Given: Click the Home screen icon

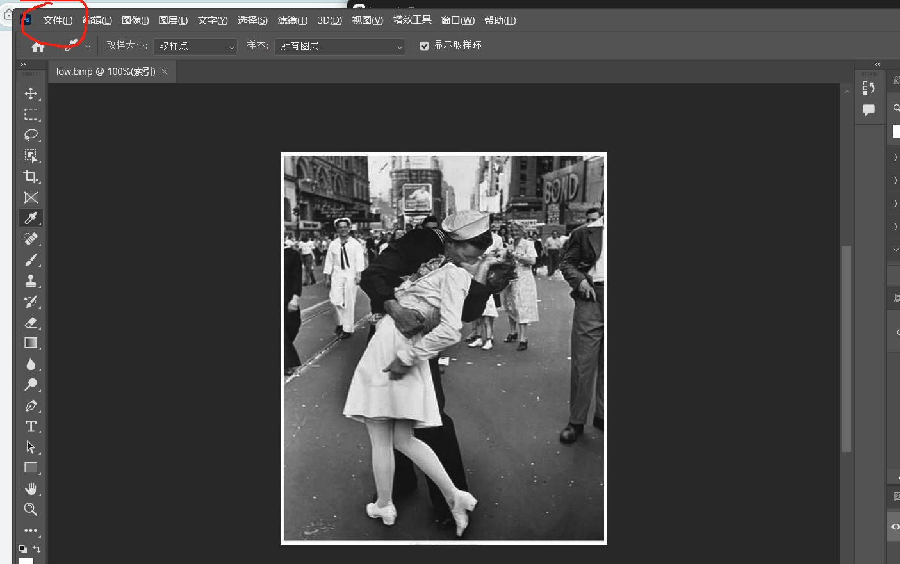Looking at the screenshot, I should [38, 46].
